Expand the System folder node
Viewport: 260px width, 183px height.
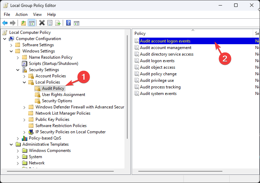(x=18, y=157)
